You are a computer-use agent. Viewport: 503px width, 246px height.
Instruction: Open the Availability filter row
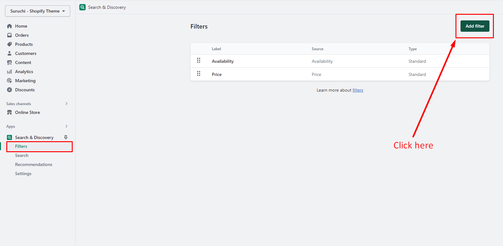click(223, 61)
